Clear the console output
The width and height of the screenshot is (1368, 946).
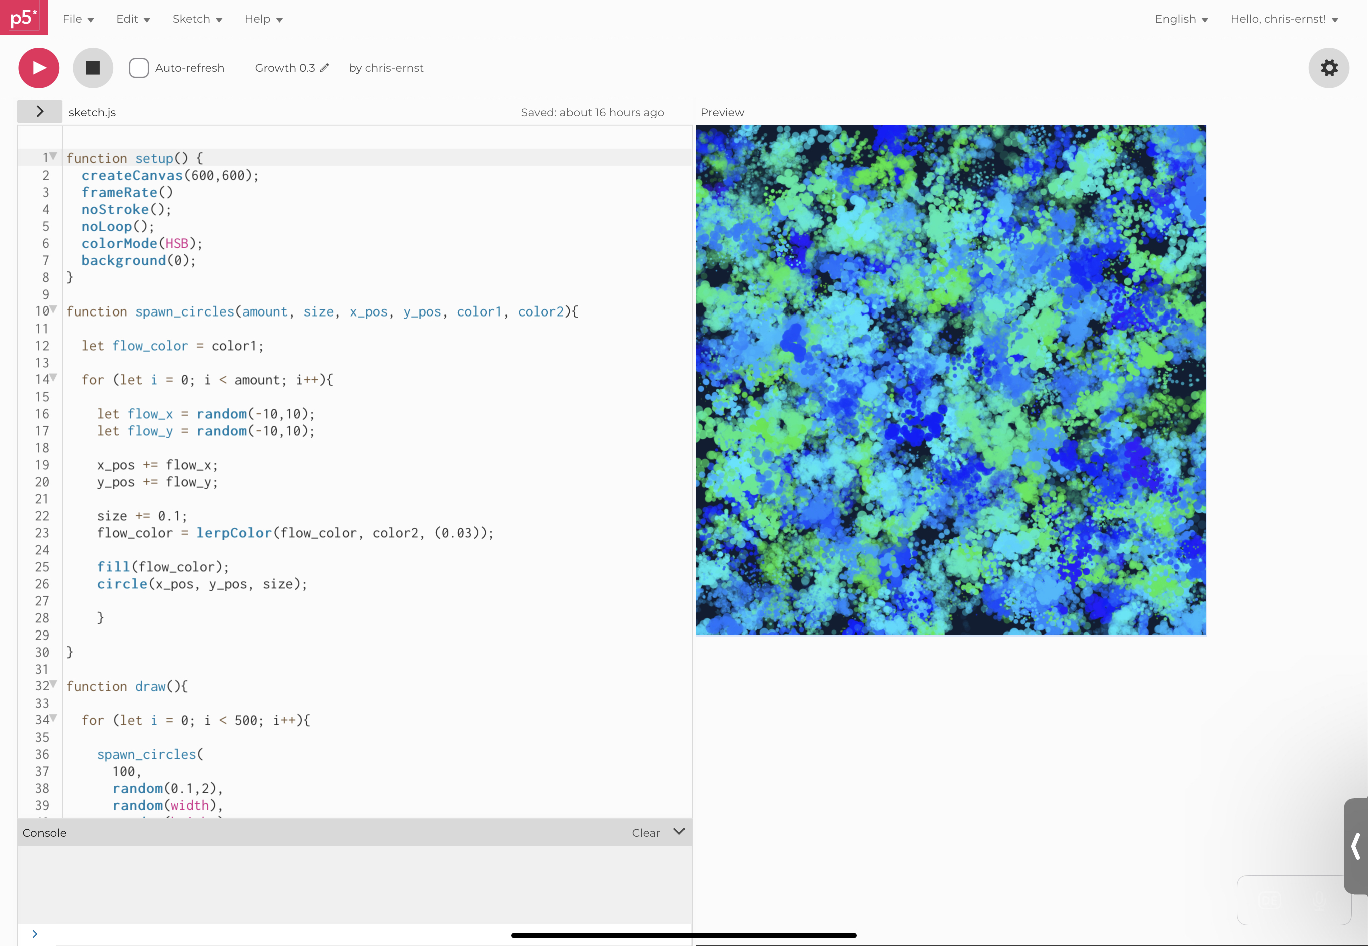coord(645,833)
